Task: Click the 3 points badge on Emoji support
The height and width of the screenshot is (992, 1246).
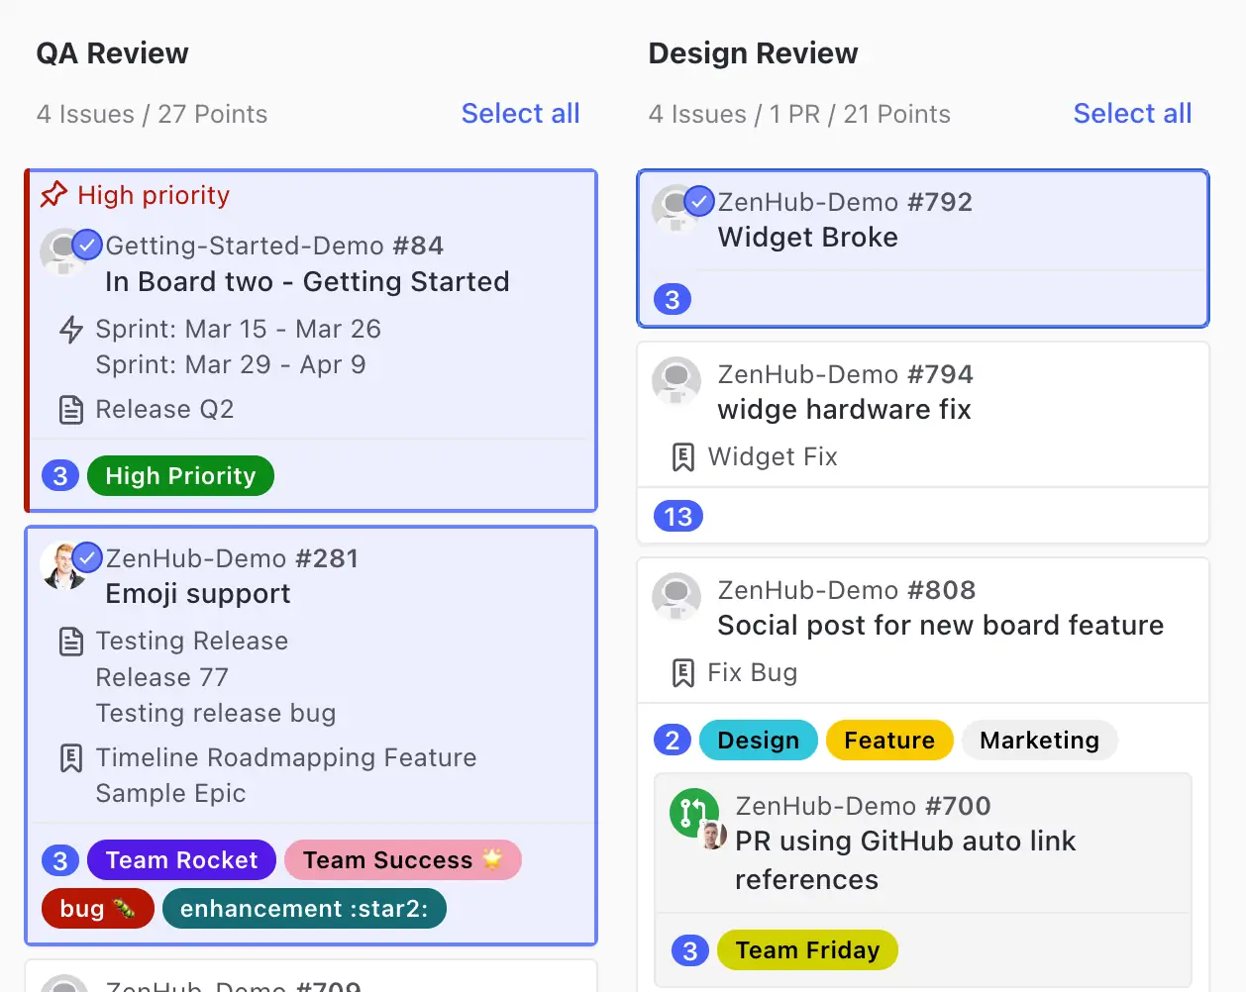Action: pyautogui.click(x=60, y=860)
